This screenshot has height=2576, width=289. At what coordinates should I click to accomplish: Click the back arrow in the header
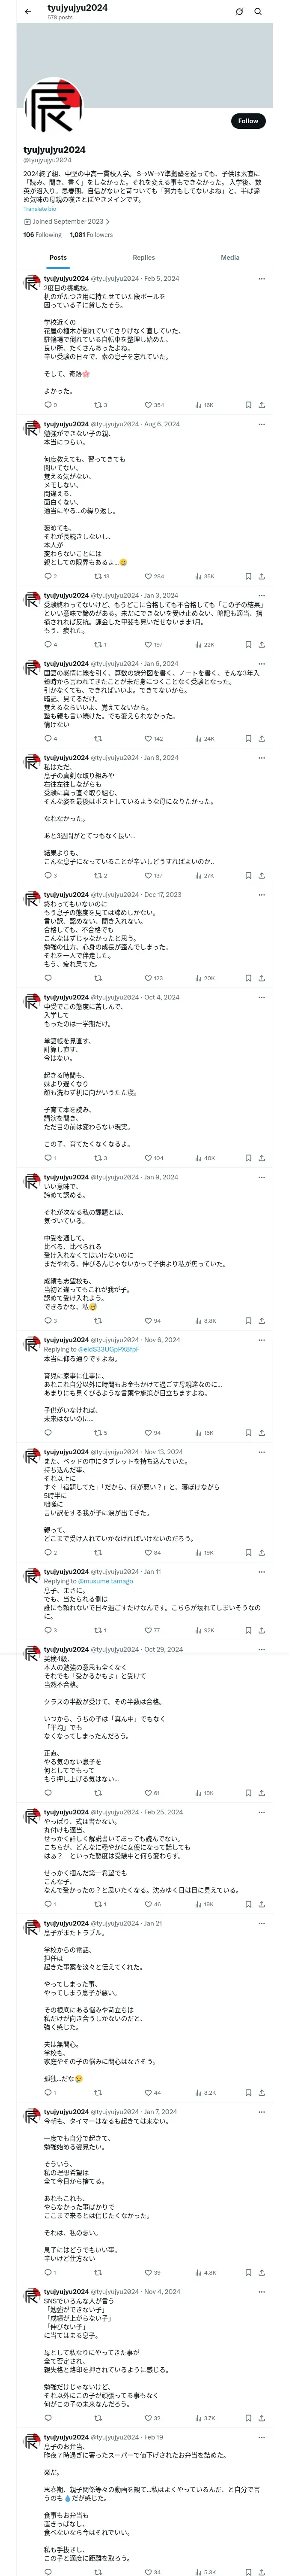[x=28, y=12]
